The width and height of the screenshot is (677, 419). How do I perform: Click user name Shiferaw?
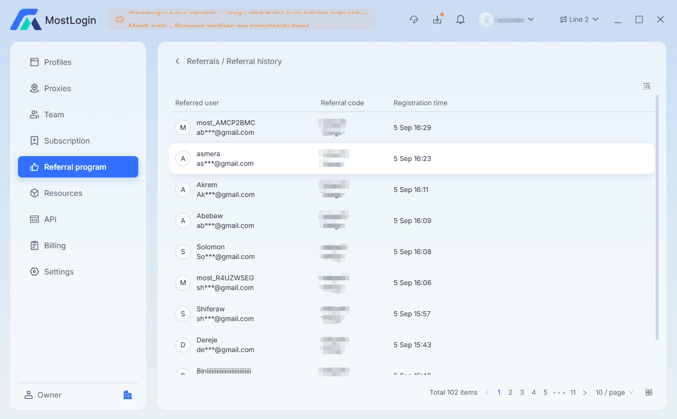tap(211, 309)
